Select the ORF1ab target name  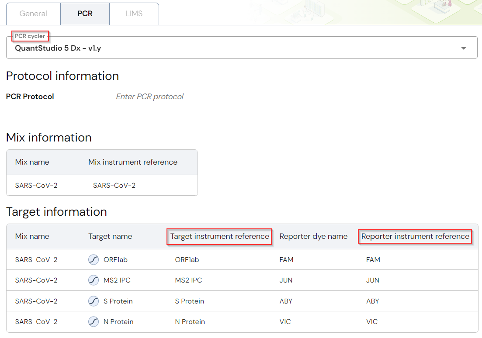[115, 260]
